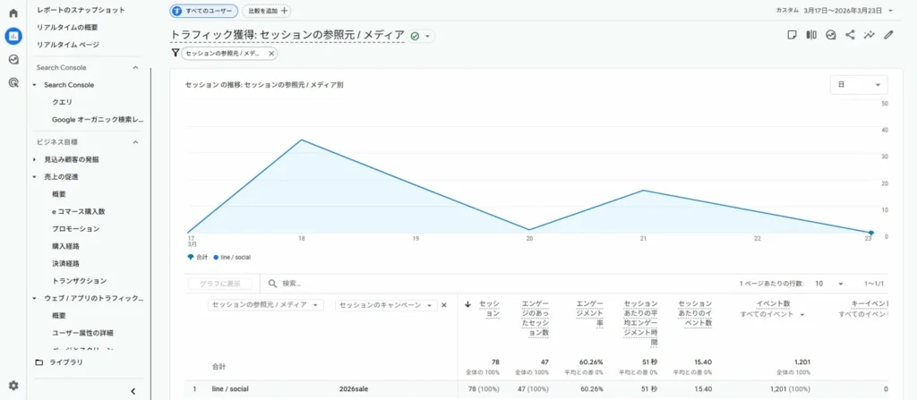The image size is (917, 400).
Task: Open the annotations note icon
Action: pyautogui.click(x=792, y=35)
